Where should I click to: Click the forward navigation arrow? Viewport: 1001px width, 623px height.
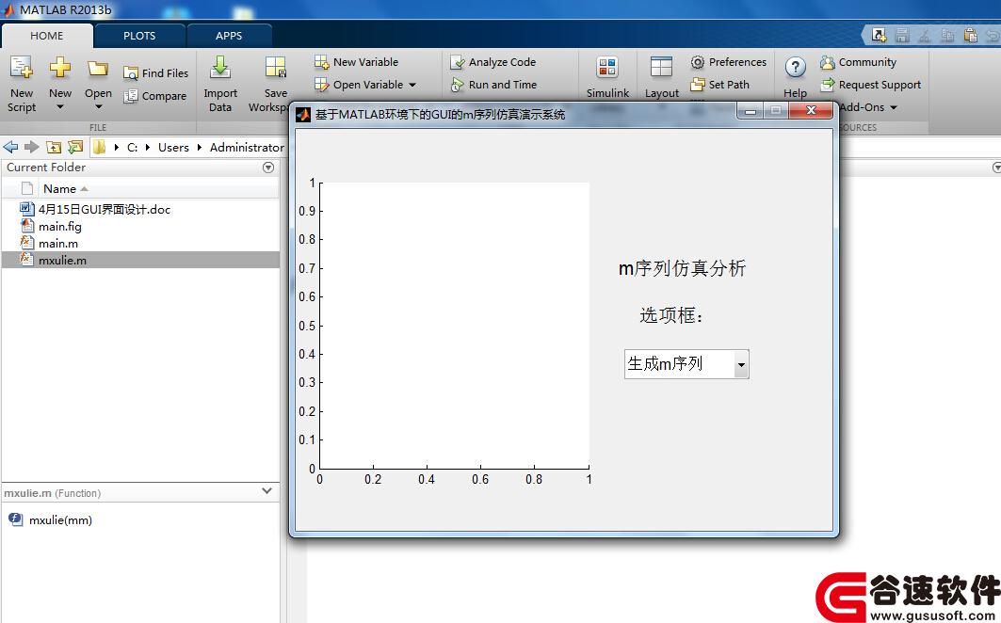point(32,148)
